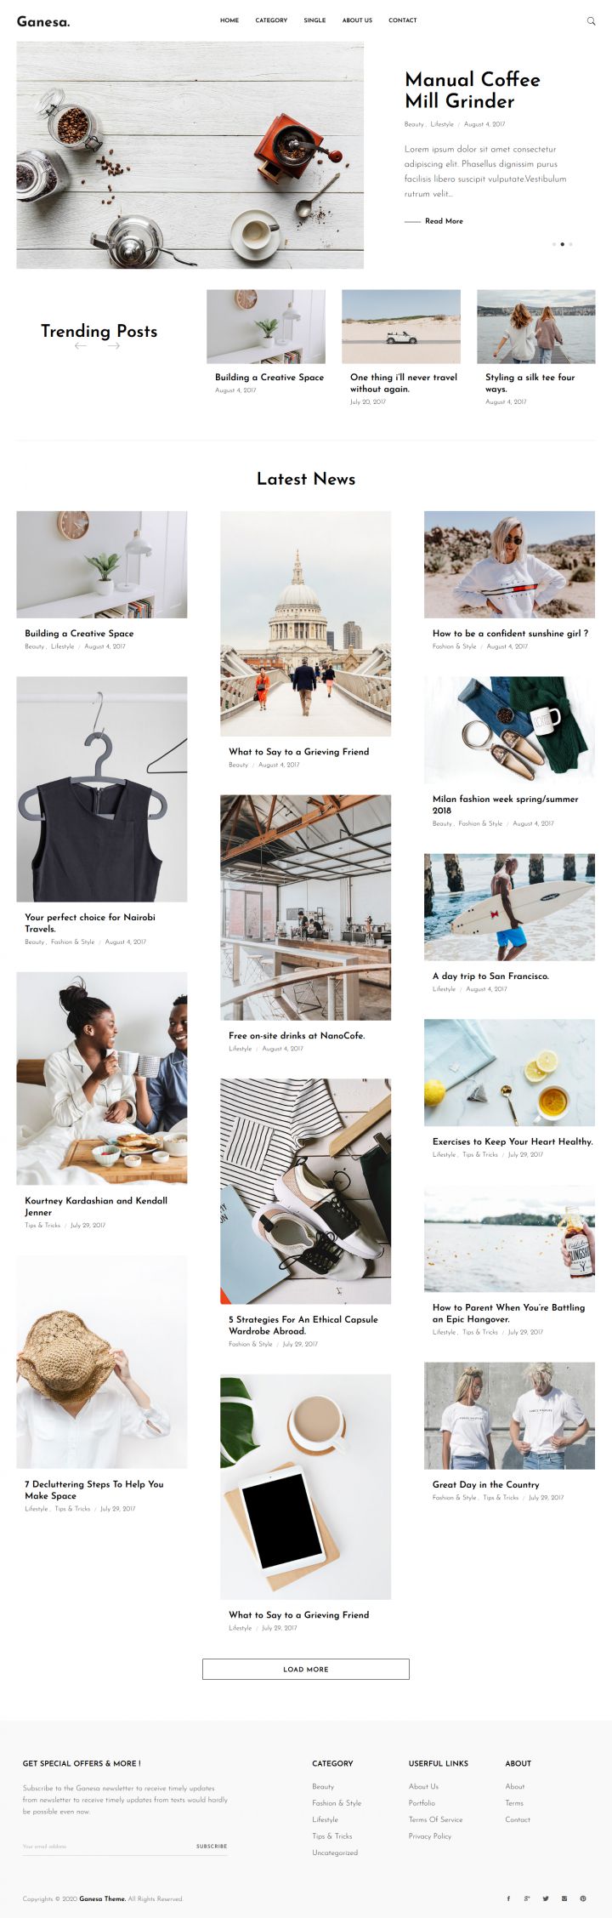Open the surfer San Francisco post thumbnail
The width and height of the screenshot is (612, 1918).
pyautogui.click(x=509, y=908)
